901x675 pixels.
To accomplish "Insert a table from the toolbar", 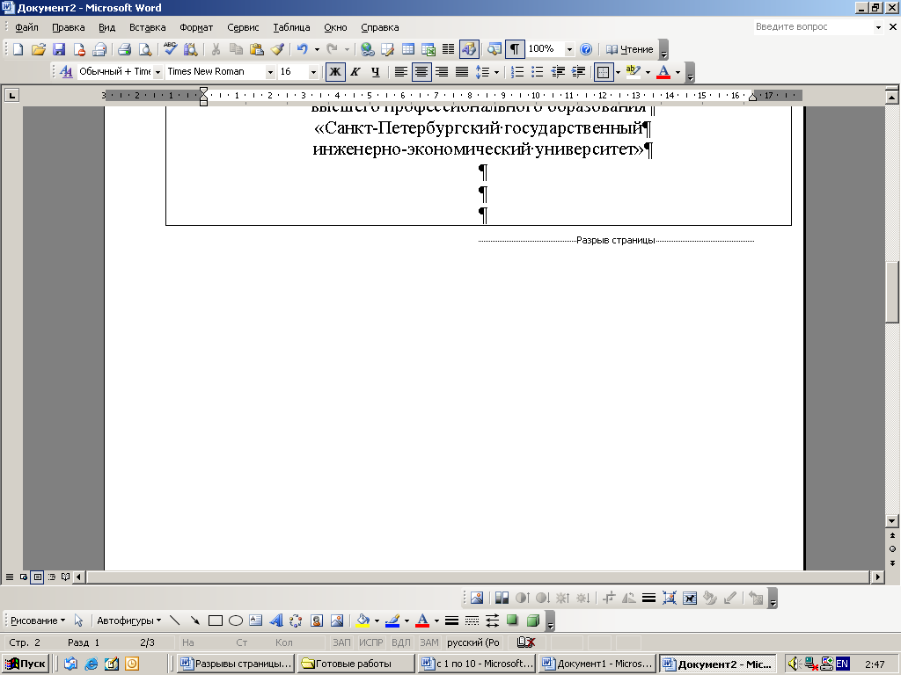I will coord(408,49).
